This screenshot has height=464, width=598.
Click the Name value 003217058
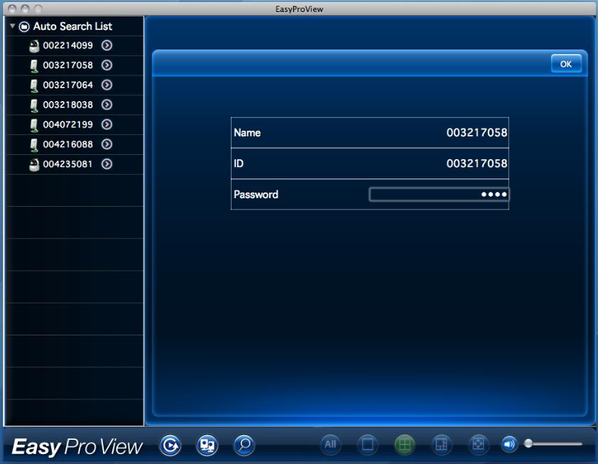[477, 133]
